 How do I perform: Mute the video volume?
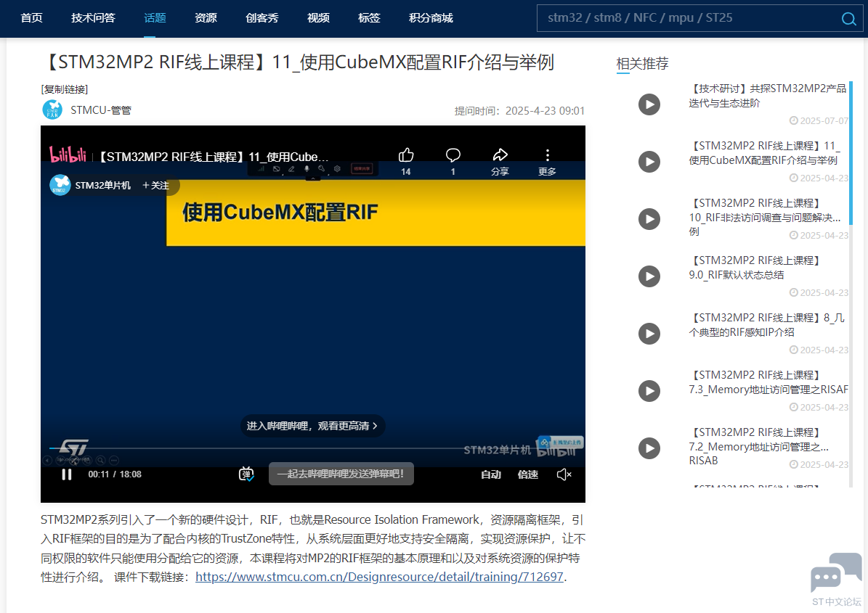coord(563,474)
